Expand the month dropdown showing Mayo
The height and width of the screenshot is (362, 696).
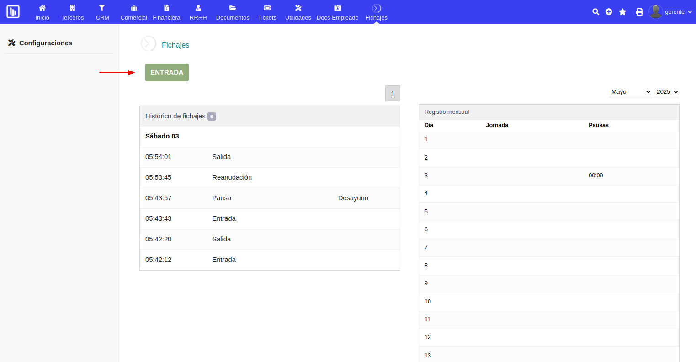click(x=630, y=92)
